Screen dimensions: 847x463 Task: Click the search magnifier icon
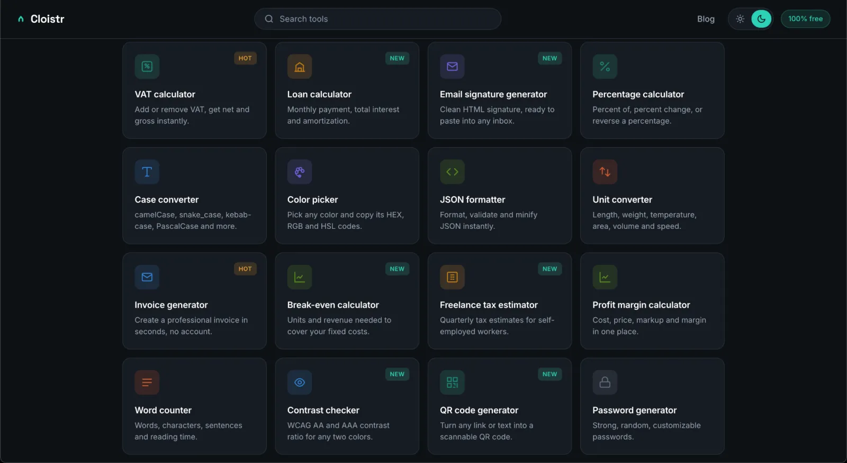(x=269, y=19)
